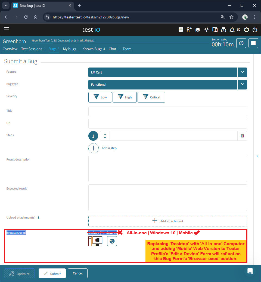The width and height of the screenshot is (261, 282).
Task: Set severity to High
Action: click(125, 97)
